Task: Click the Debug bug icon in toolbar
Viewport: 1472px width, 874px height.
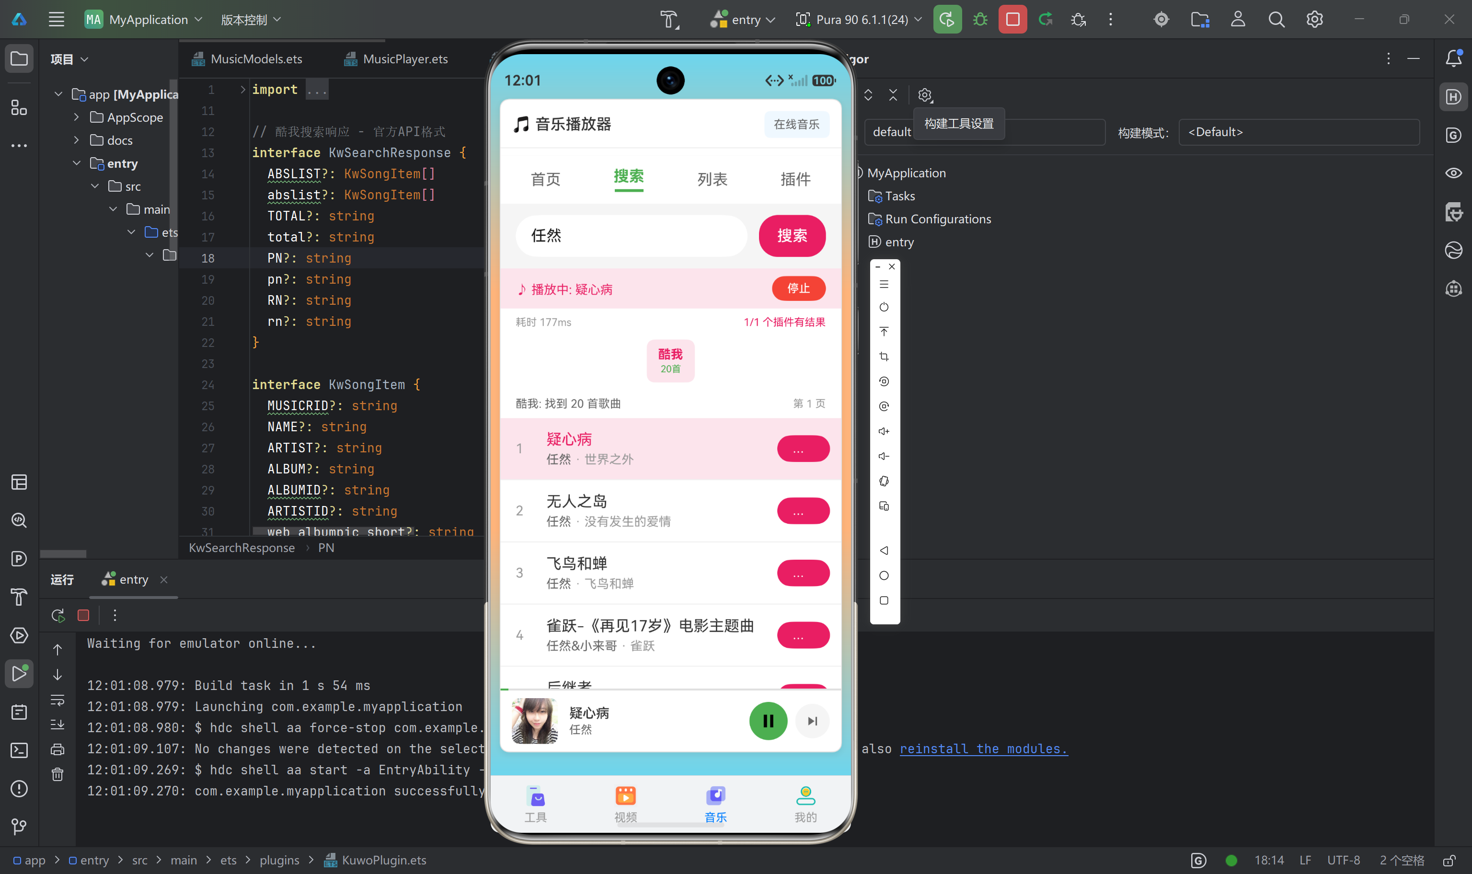Action: [x=980, y=20]
